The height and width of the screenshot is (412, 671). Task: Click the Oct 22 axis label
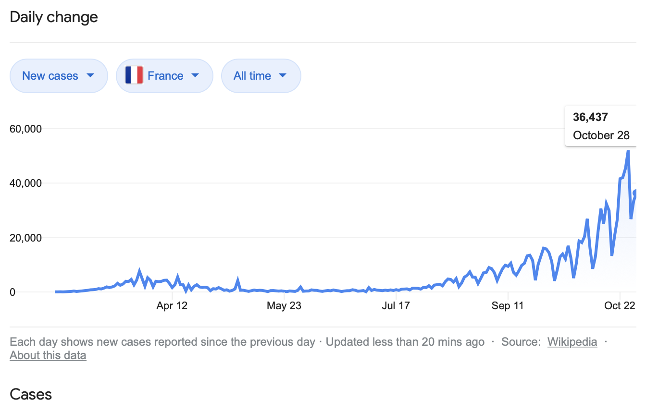620,306
